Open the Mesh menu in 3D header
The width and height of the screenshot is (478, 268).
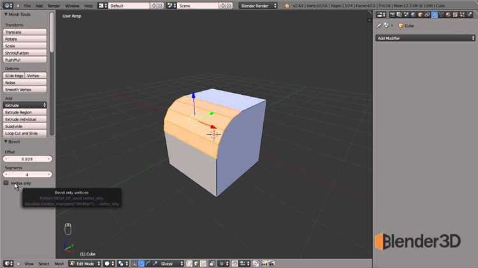tap(59, 264)
